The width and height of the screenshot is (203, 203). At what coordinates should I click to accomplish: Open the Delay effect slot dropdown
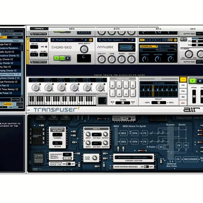(x=167, y=50)
